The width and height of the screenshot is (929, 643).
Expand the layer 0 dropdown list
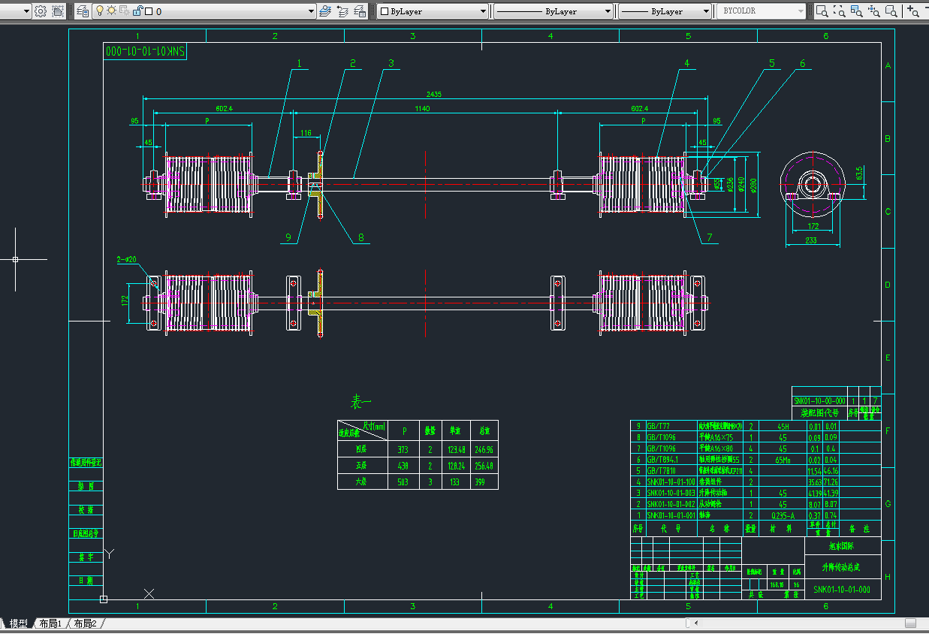[311, 11]
